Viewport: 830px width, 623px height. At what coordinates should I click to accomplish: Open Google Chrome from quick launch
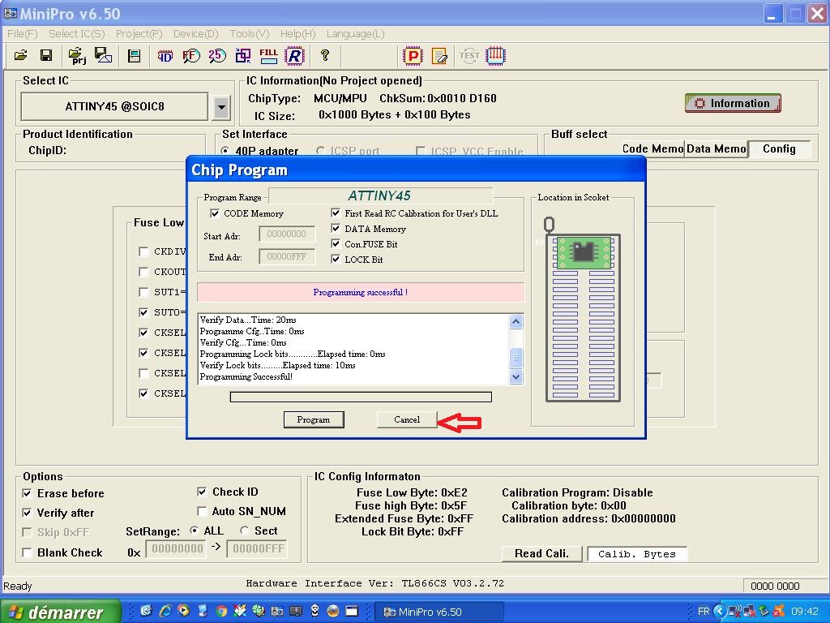[221, 612]
